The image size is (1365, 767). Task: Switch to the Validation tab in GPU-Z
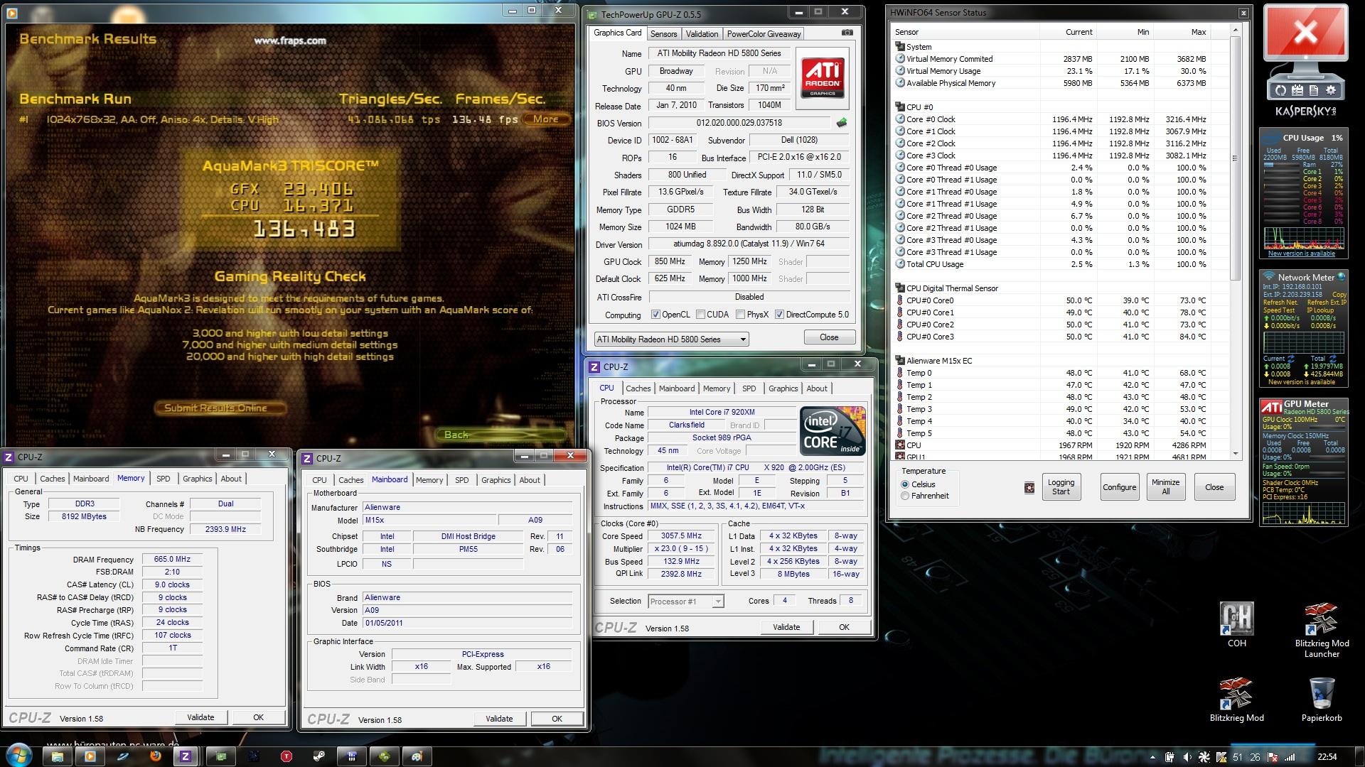pos(702,34)
